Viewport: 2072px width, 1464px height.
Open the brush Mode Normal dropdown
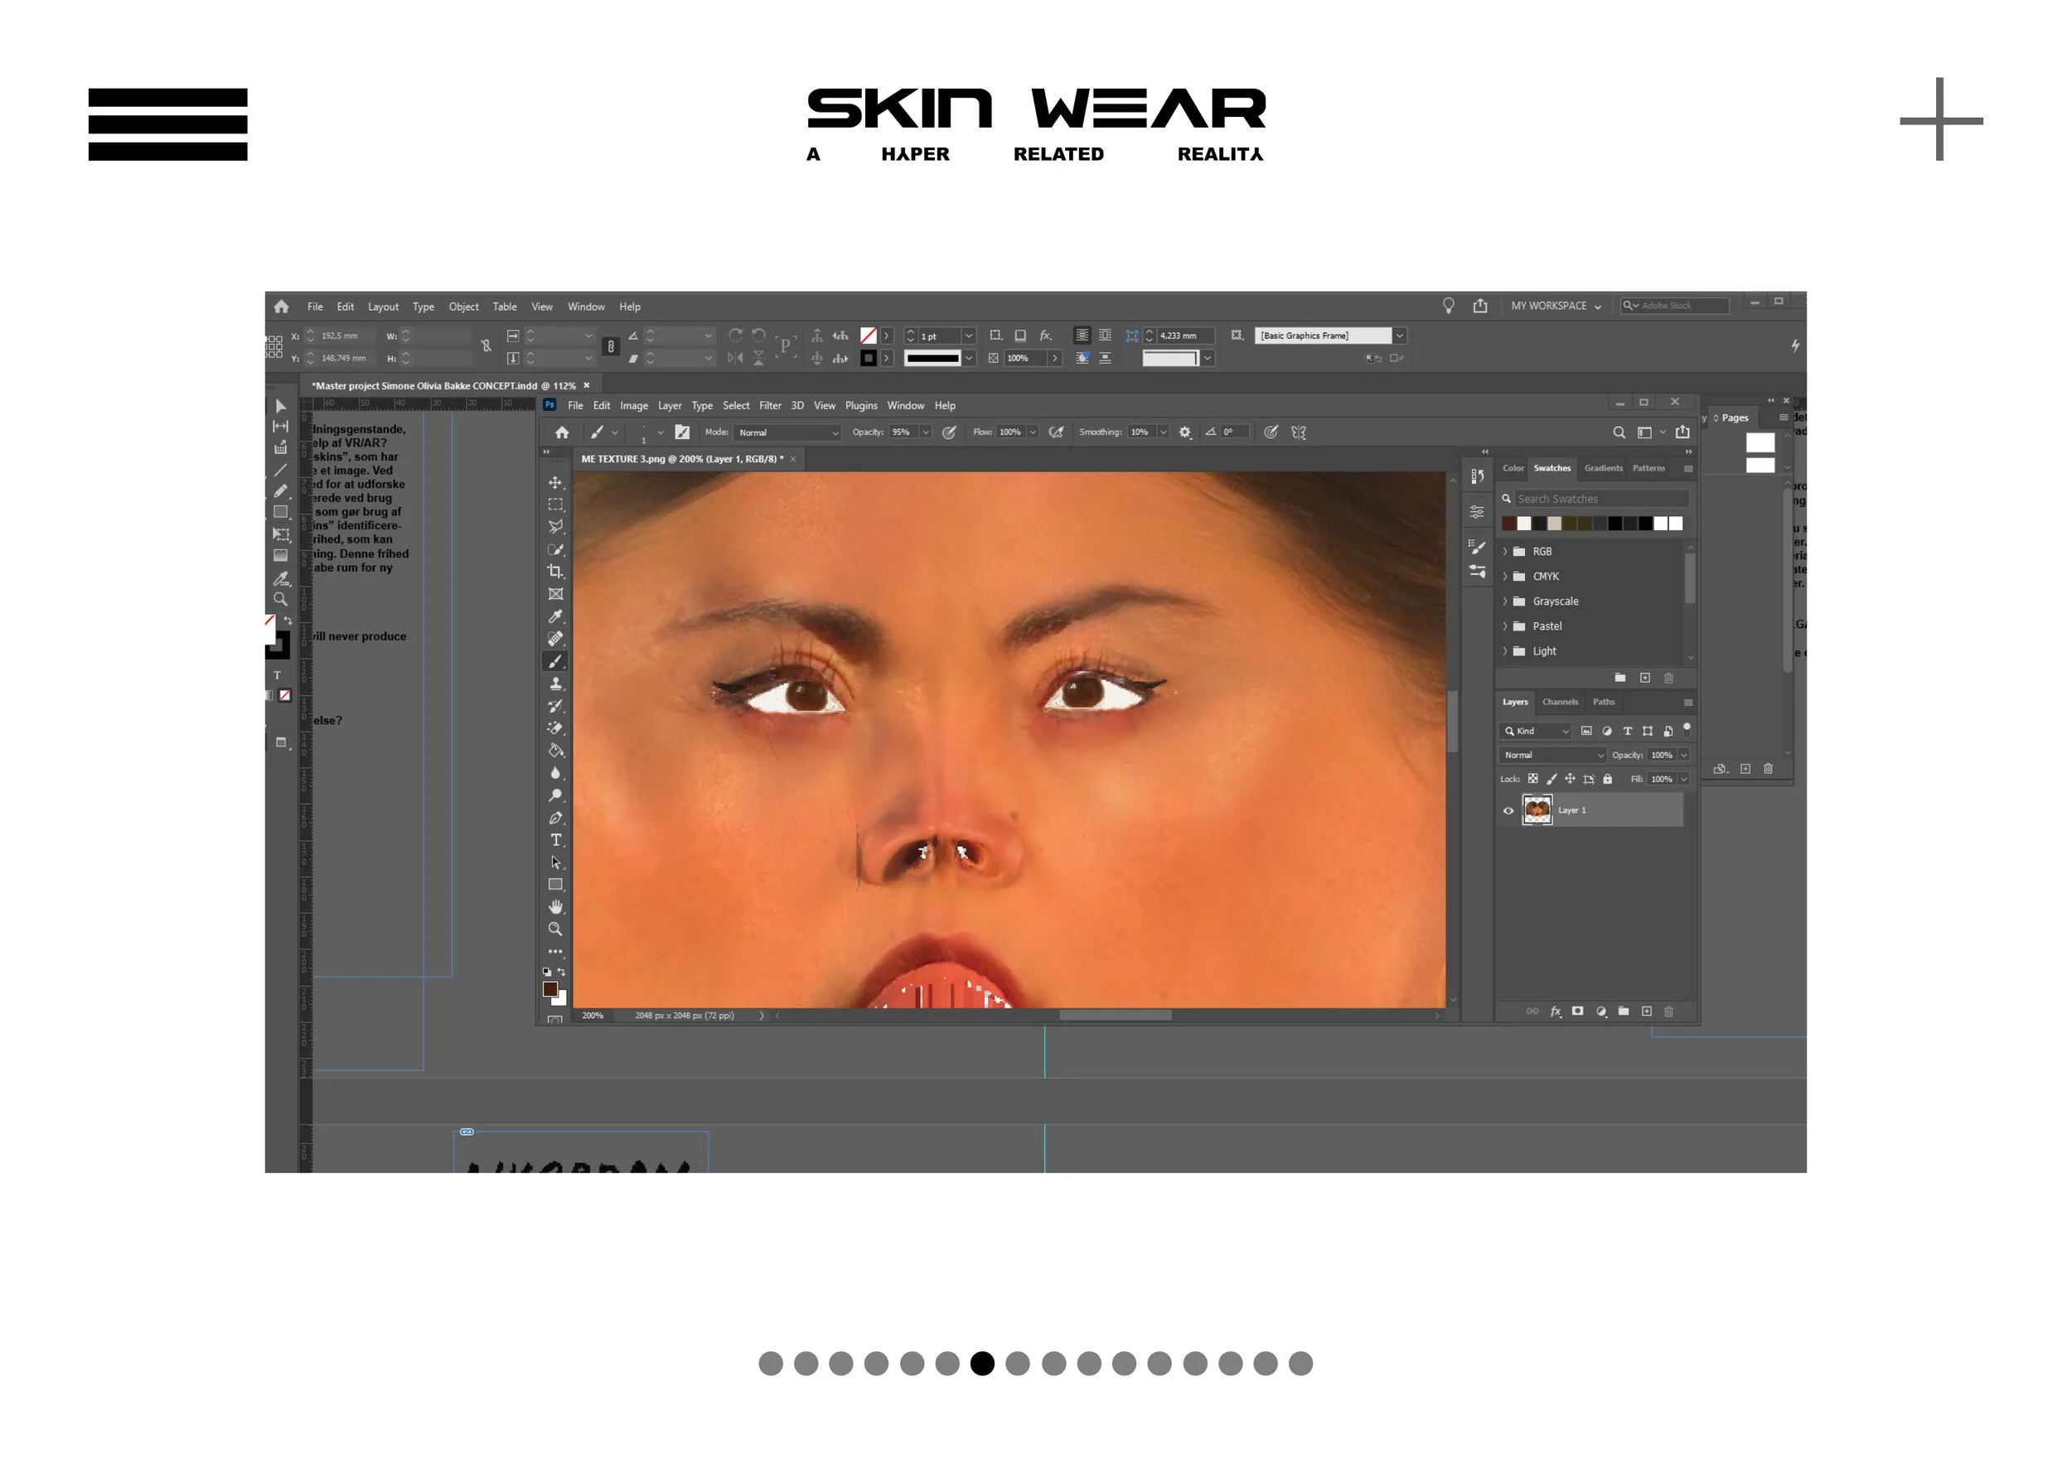click(787, 433)
